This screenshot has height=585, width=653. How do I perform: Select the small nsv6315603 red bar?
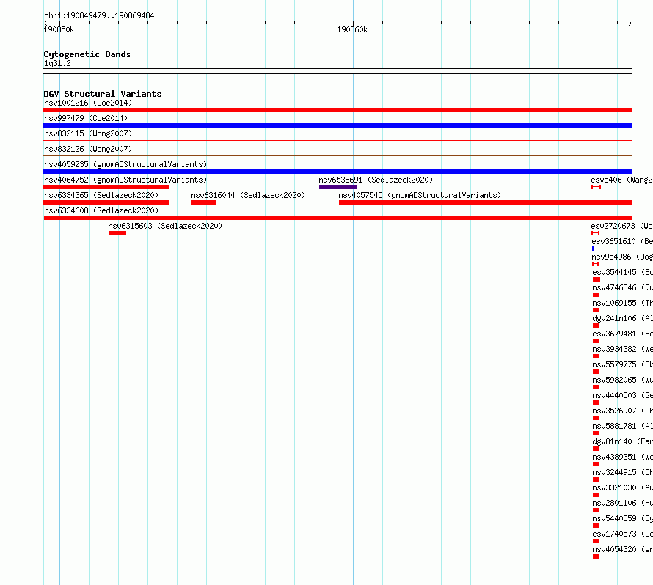117,233
